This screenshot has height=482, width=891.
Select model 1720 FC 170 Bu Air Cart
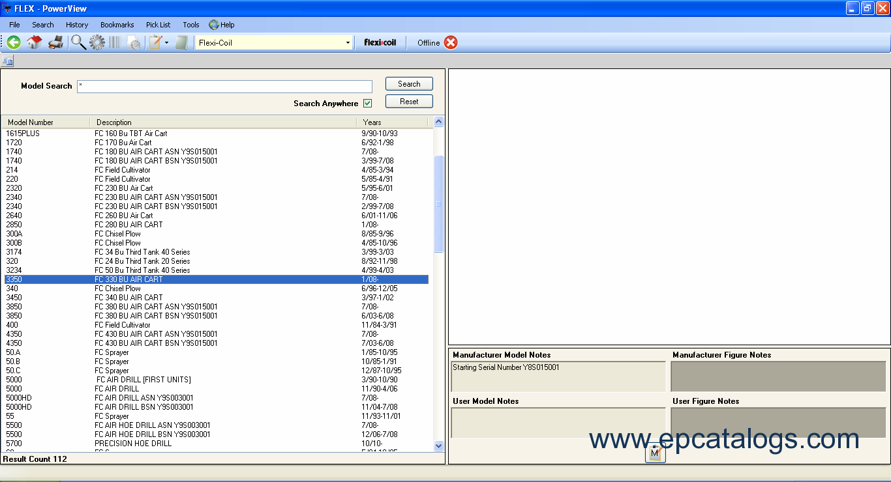point(217,143)
